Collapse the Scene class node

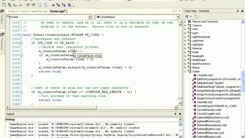185,71
